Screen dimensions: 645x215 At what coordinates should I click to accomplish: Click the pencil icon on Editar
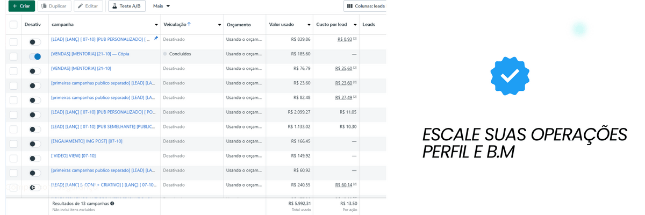[x=81, y=6]
